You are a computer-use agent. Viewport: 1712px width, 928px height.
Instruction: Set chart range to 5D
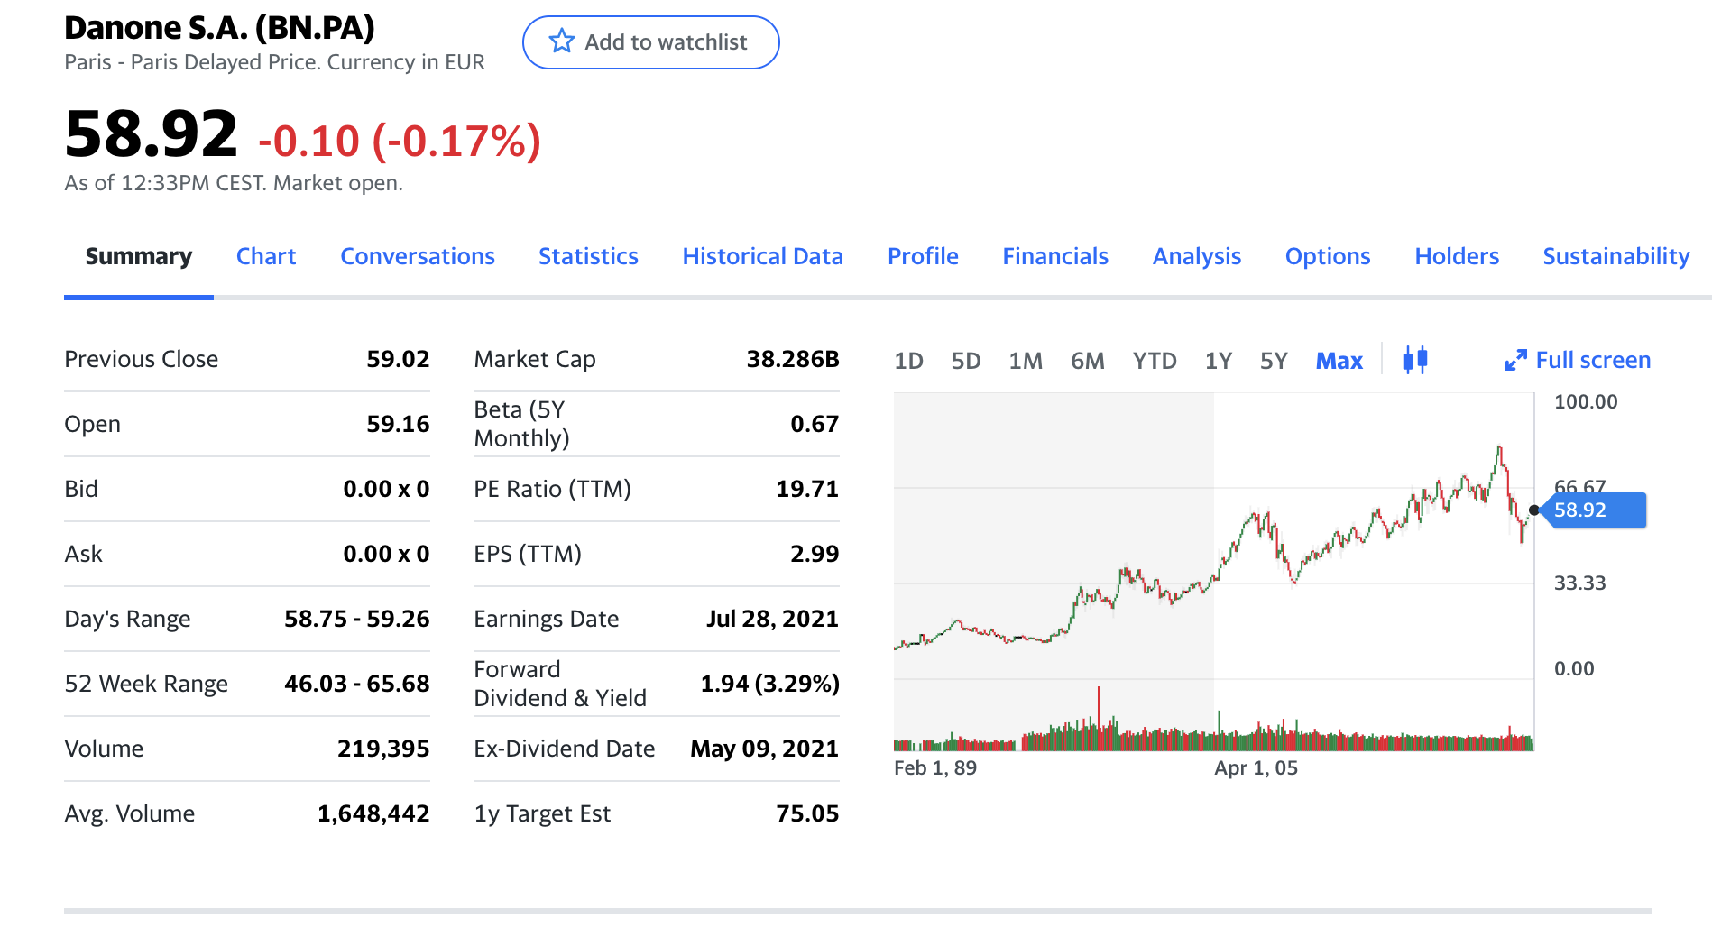[x=966, y=361]
